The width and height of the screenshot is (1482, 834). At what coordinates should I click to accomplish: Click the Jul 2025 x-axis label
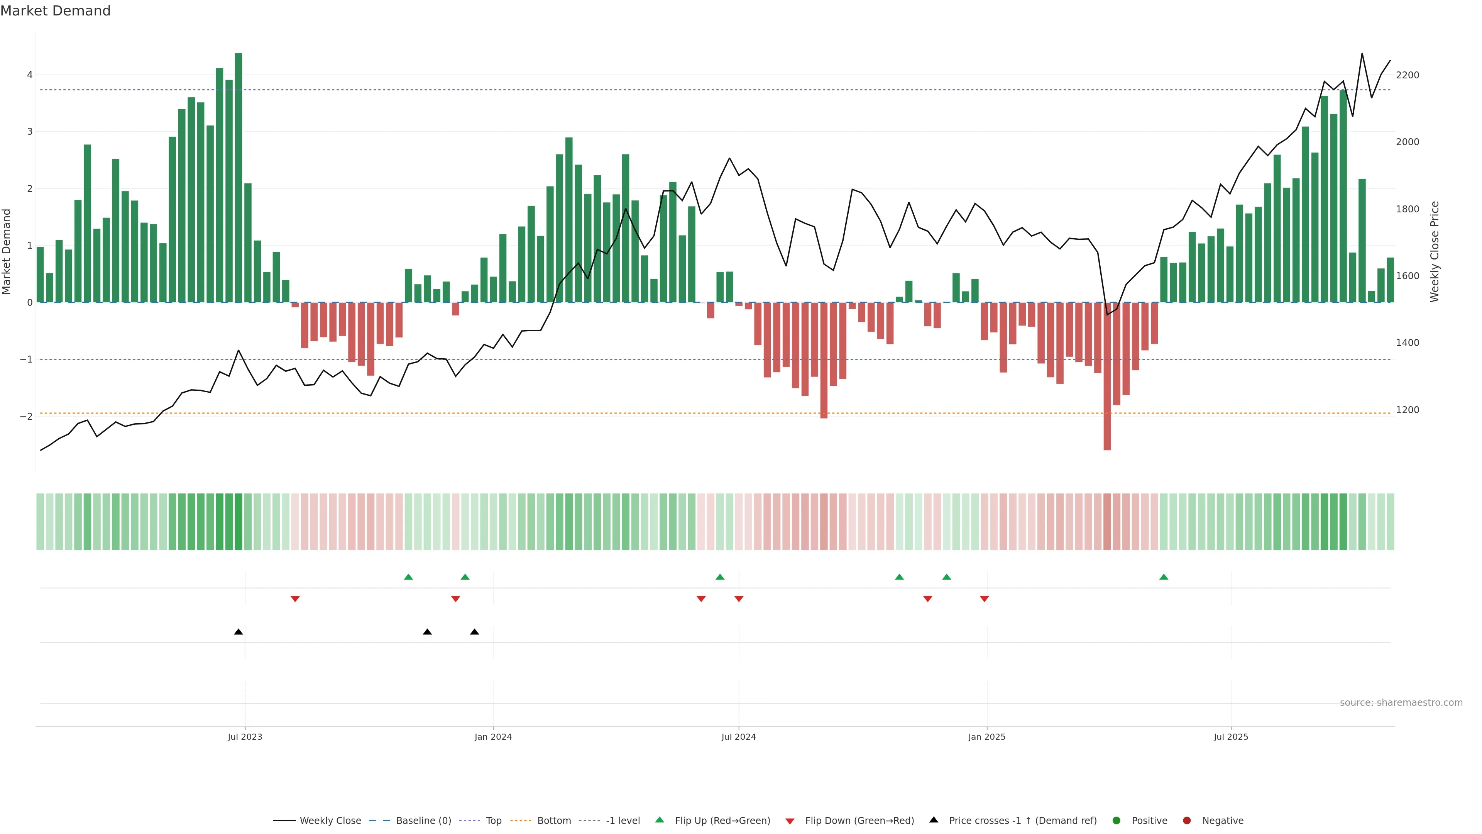tap(1231, 737)
